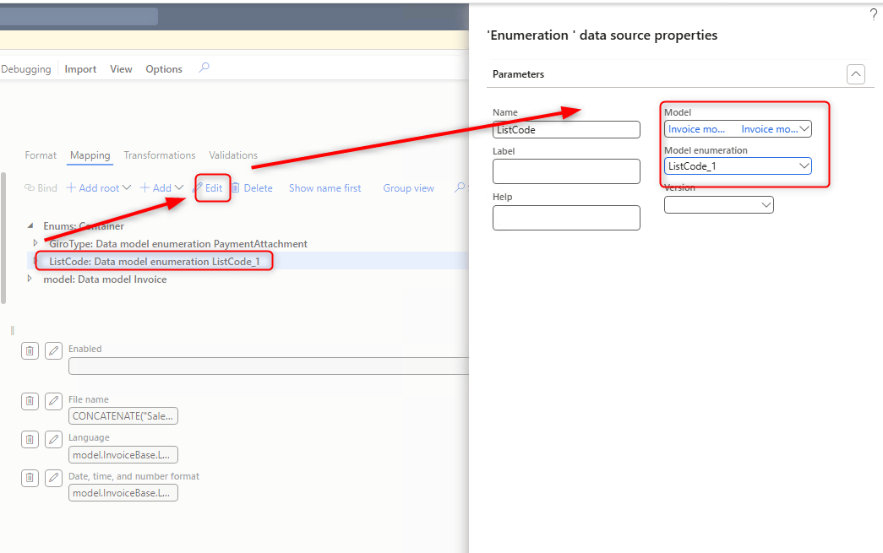Delete the File name mapping via trash icon
Viewport: 883px width, 553px height.
coord(30,401)
